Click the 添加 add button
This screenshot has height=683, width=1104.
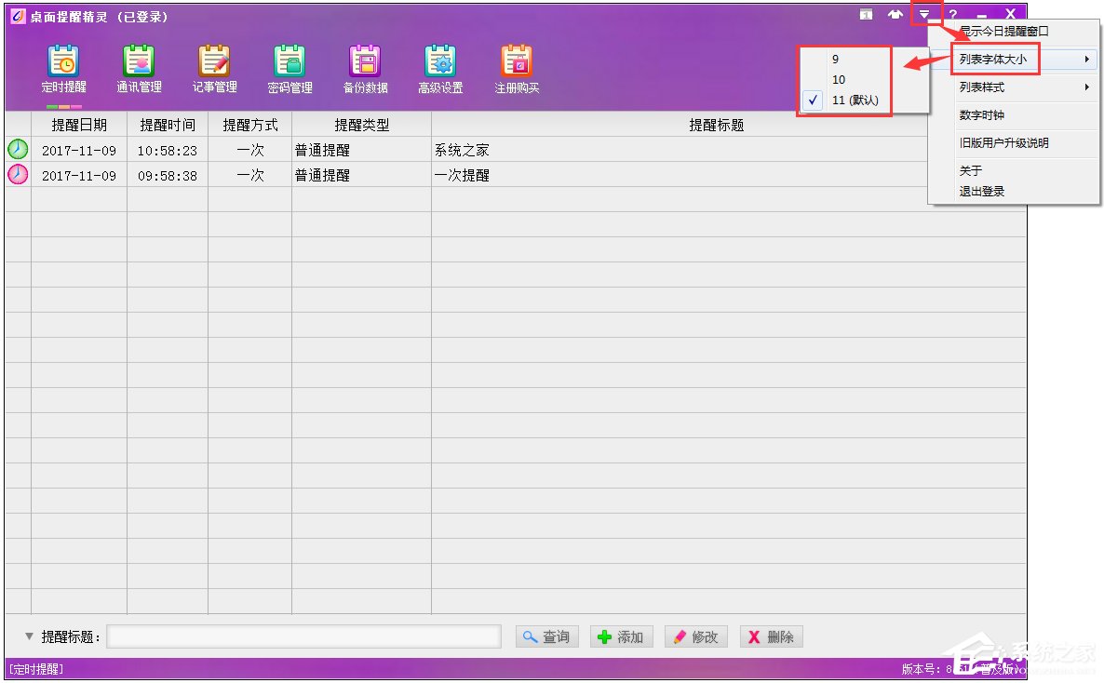tap(622, 636)
